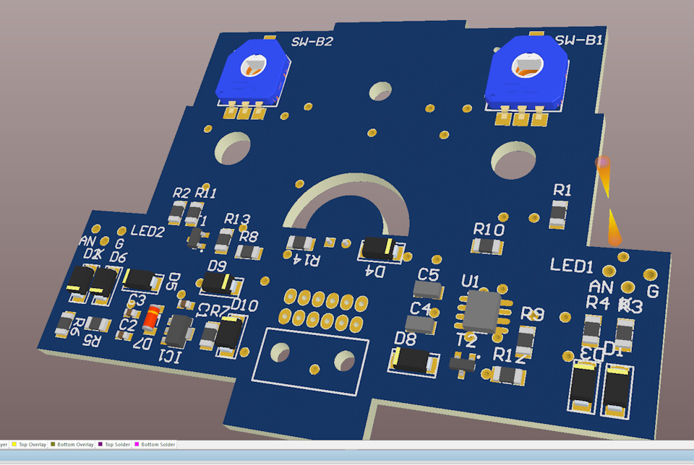The width and height of the screenshot is (694, 465).
Task: Select the R11 resistor body
Action: click(194, 215)
